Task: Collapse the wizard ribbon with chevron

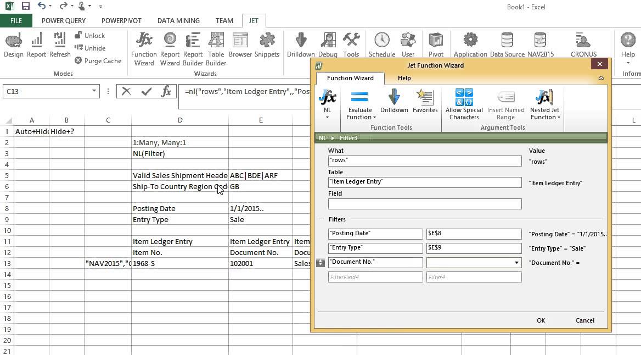Action: (x=601, y=78)
